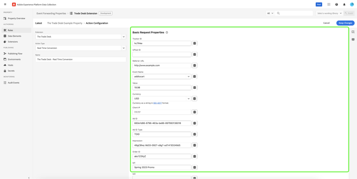
Task: Open data element picker for Referrer URL
Action: 194,66
